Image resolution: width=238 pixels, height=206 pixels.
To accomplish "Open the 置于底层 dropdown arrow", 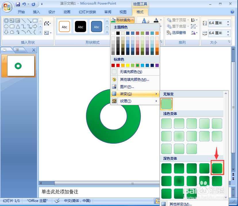I will (x=188, y=26).
